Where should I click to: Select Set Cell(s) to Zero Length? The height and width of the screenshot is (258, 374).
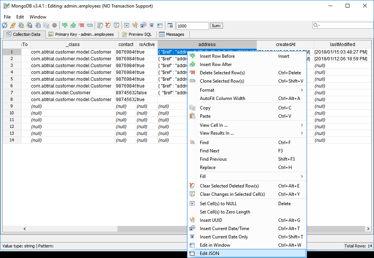(x=248, y=212)
